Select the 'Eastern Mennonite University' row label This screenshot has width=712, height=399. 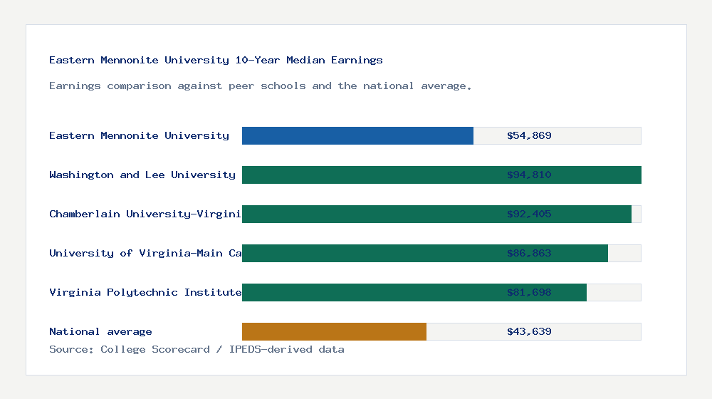click(x=139, y=135)
